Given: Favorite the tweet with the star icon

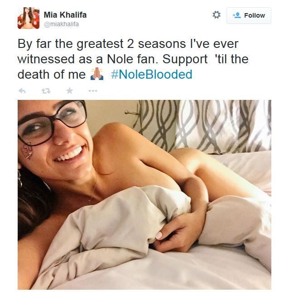Looking at the screenshot, I should pos(70,90).
